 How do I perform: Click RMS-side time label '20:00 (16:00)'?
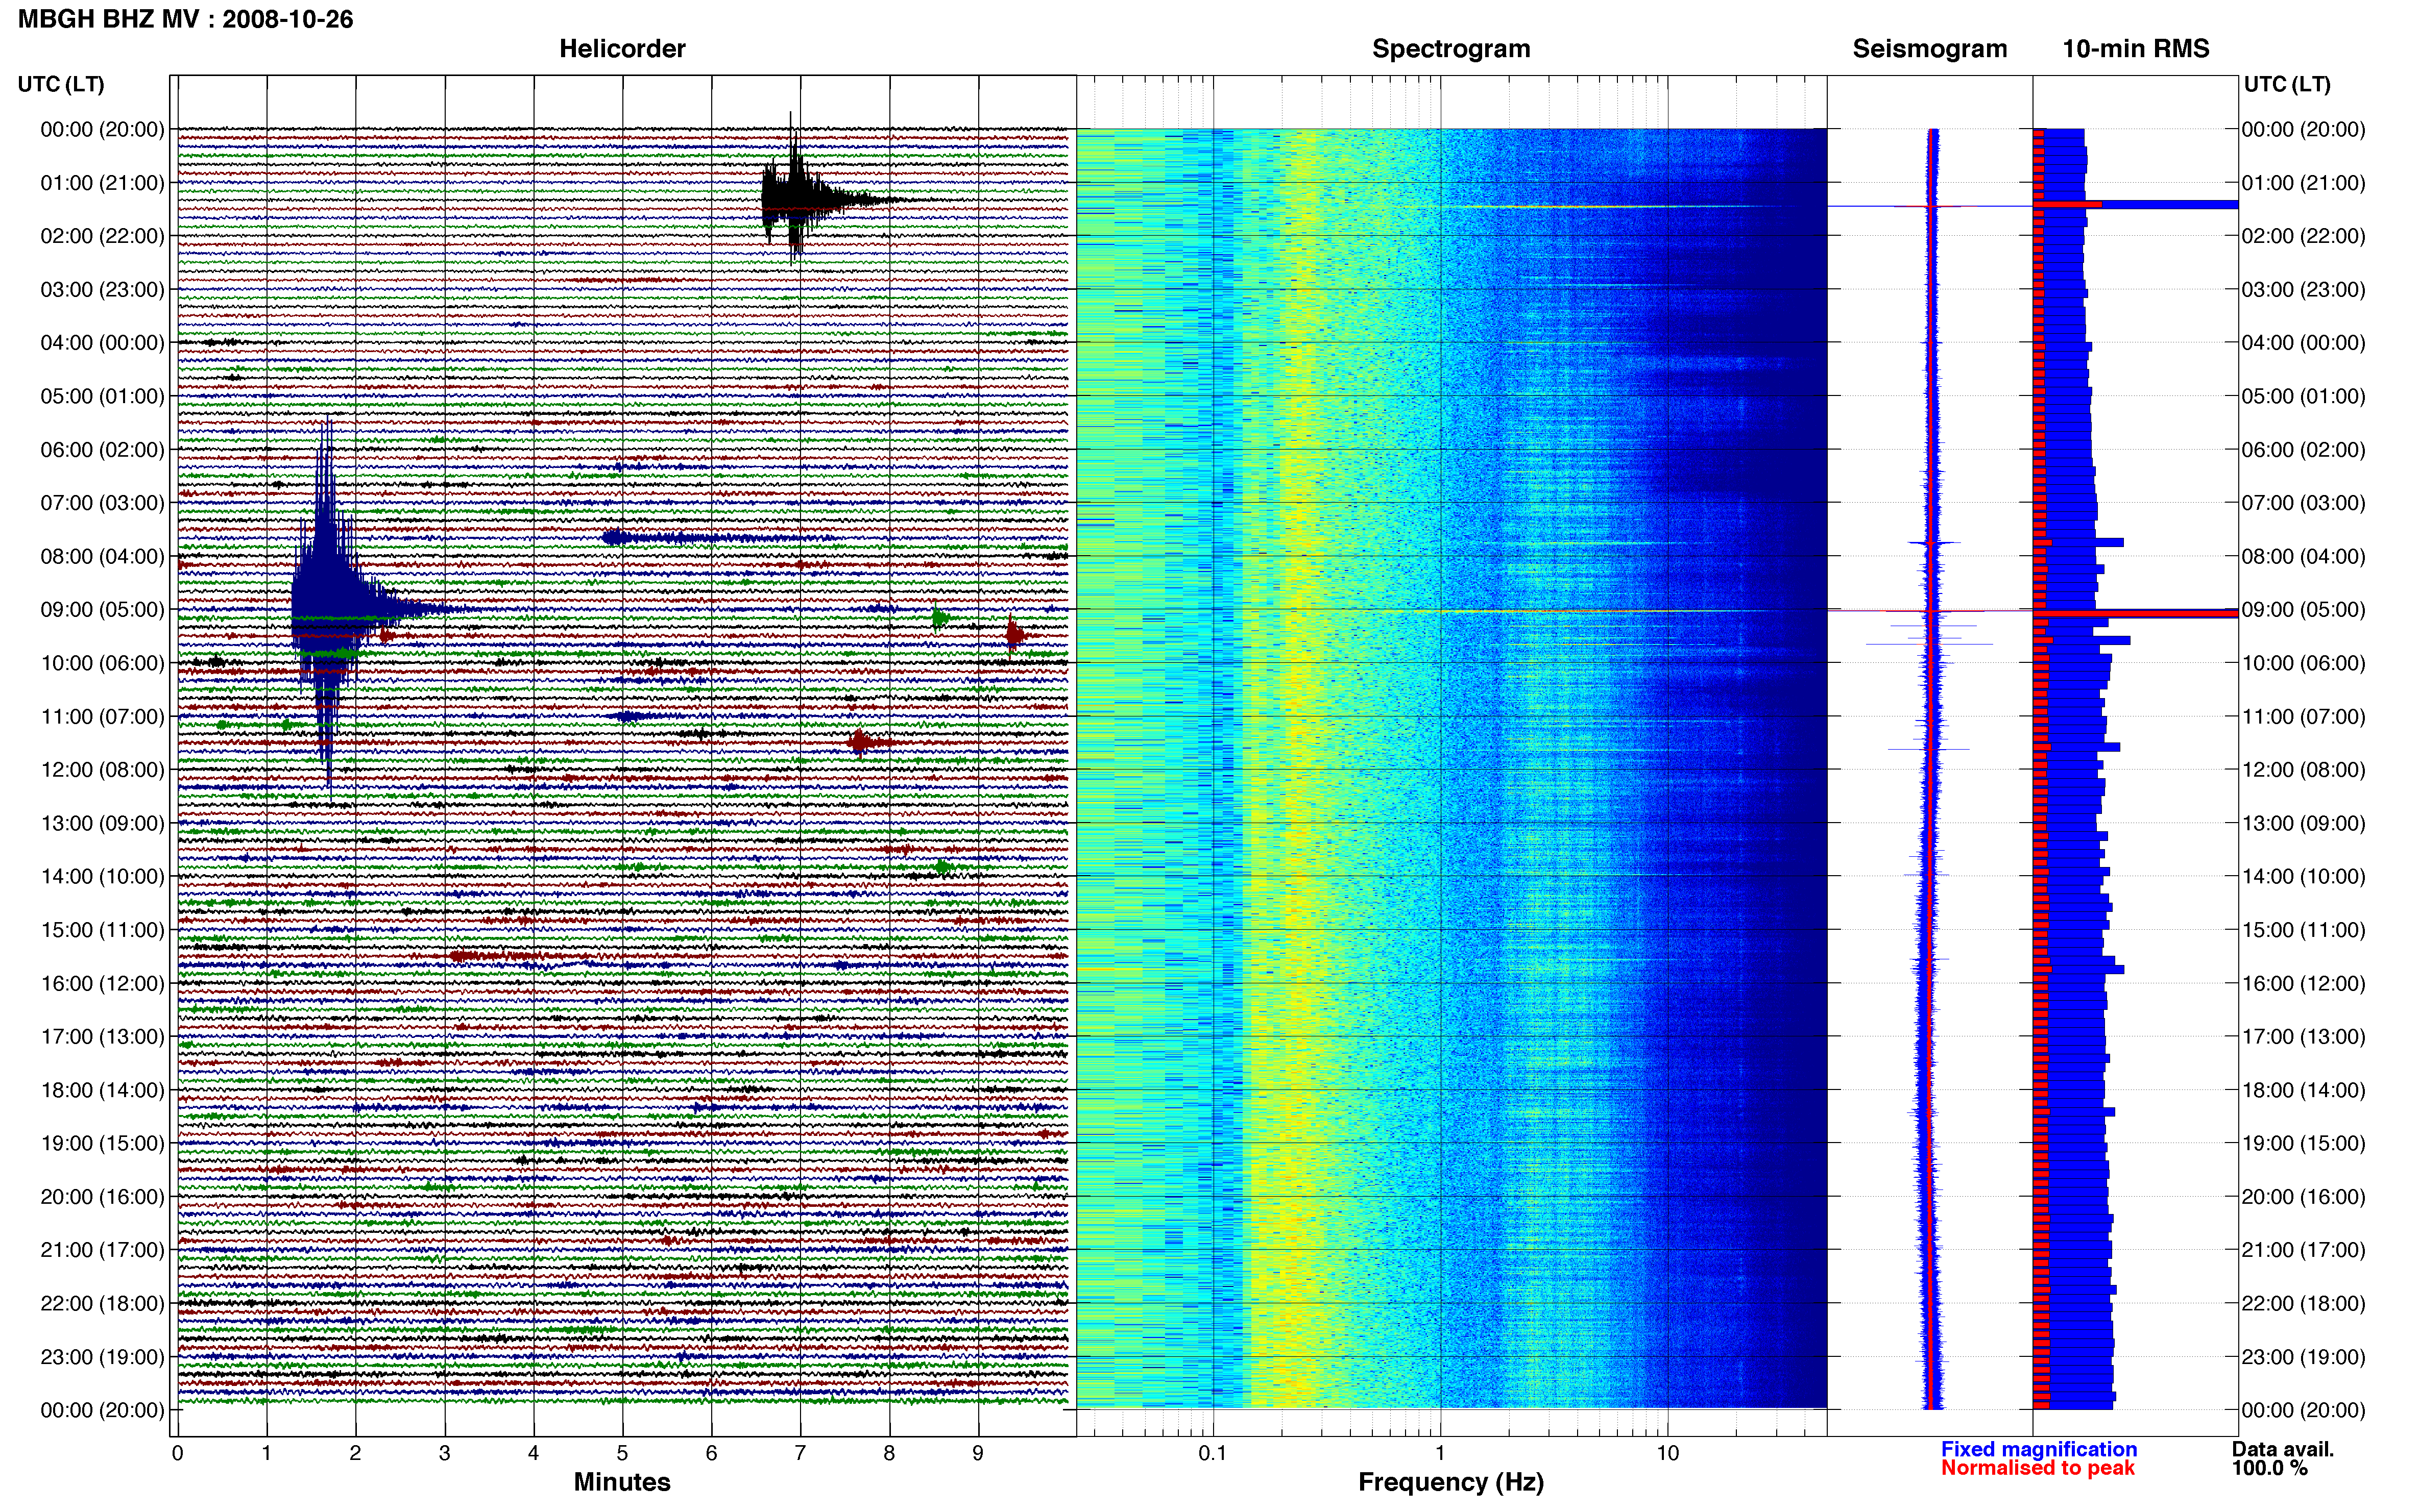2304,1197
